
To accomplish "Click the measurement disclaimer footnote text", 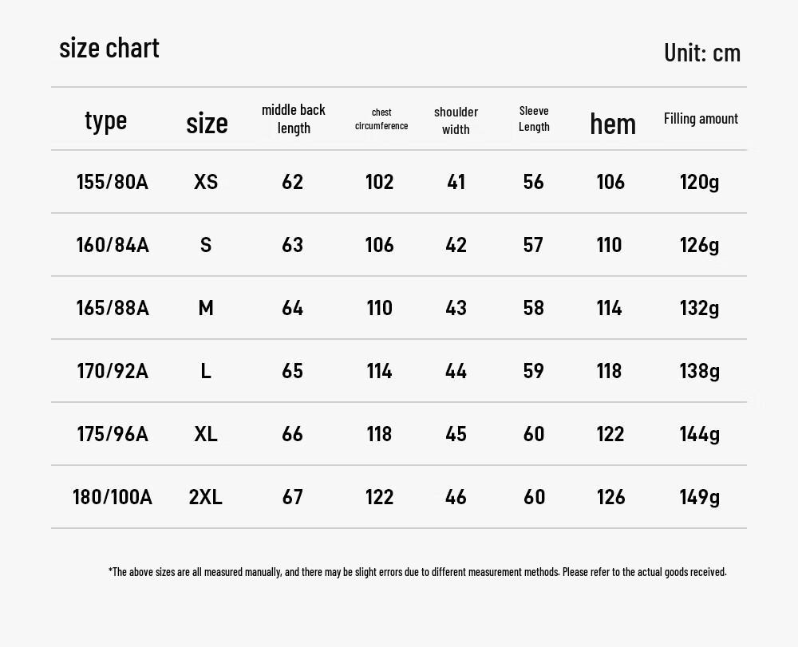I will pyautogui.click(x=417, y=572).
